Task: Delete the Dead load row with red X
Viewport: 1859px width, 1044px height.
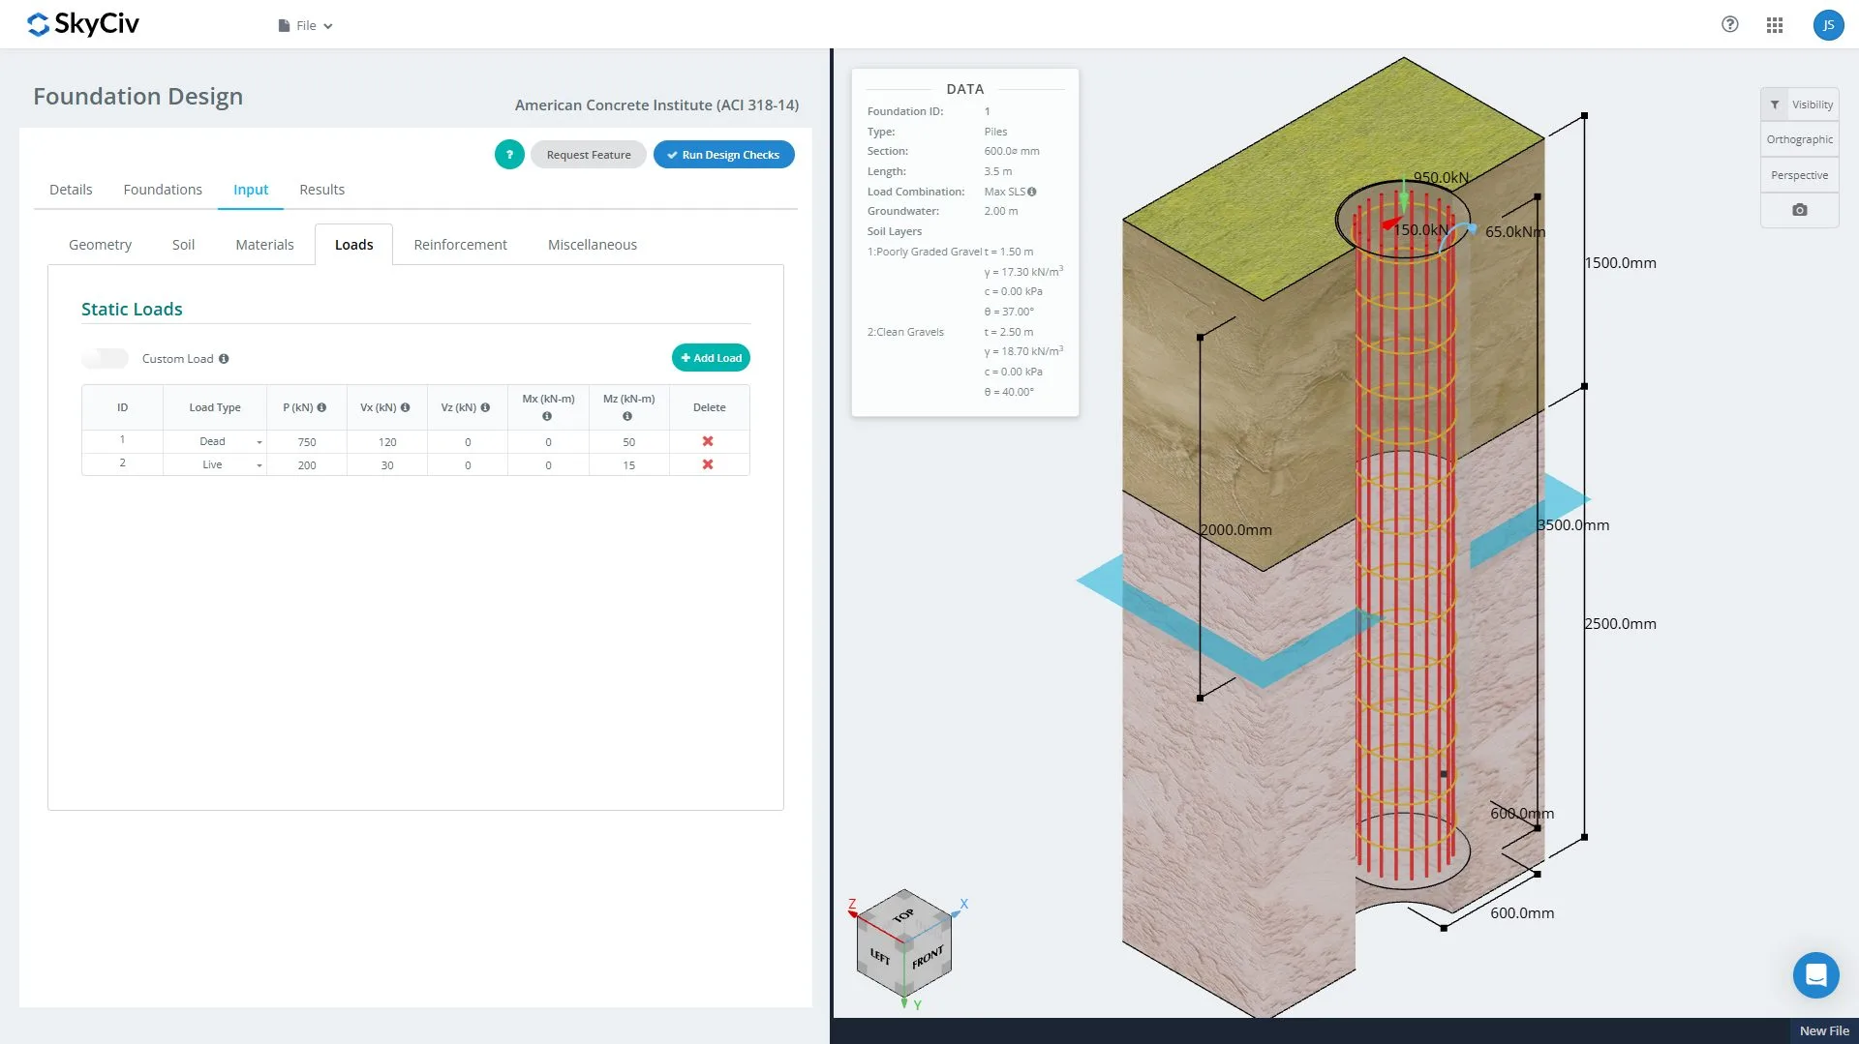Action: (708, 441)
